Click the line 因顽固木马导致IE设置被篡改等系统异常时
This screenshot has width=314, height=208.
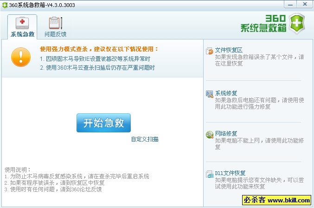[x=95, y=58]
